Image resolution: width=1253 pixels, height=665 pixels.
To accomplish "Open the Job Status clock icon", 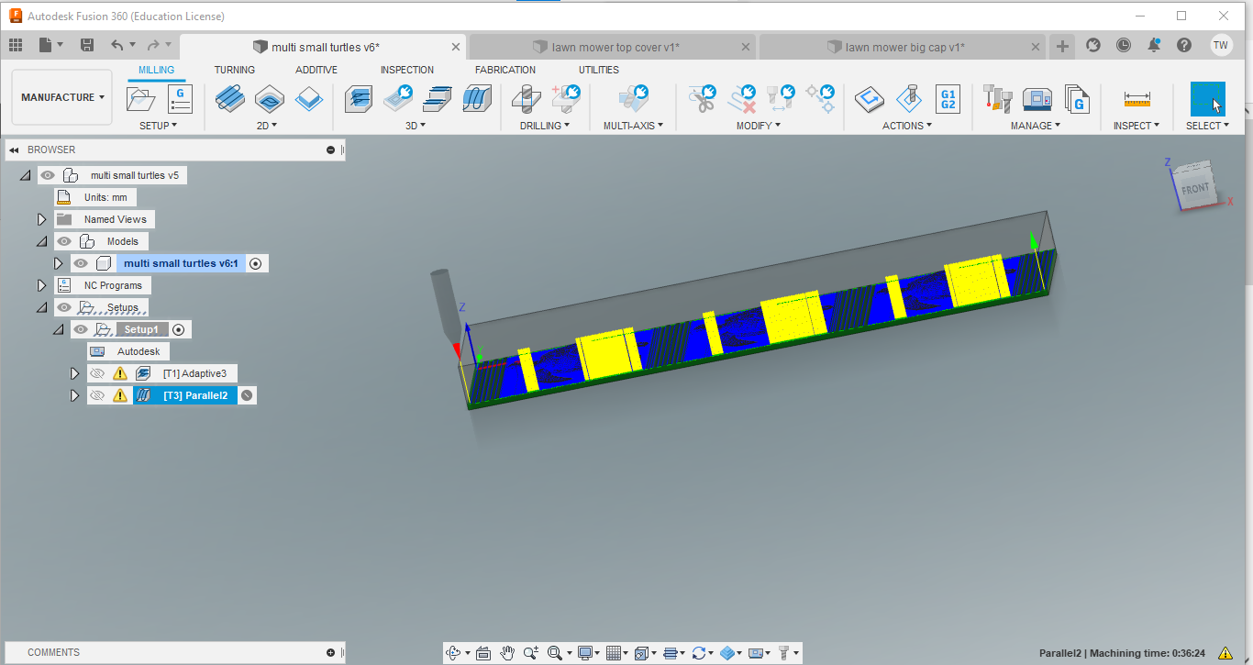I will 1124,45.
